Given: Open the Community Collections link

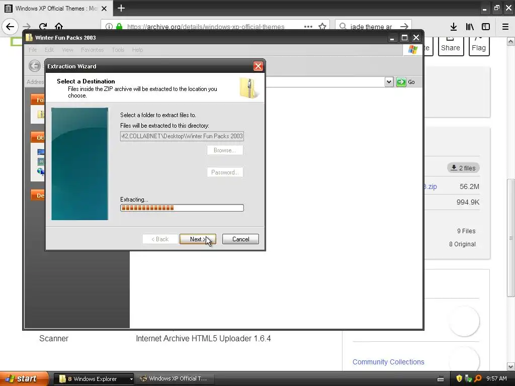Looking at the screenshot, I should pos(388,362).
